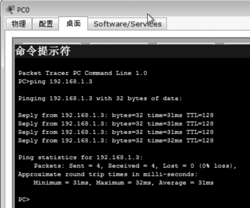Click the 'Average = 31ms' value
Screen dimensions: 250x208
pyautogui.click(x=186, y=183)
